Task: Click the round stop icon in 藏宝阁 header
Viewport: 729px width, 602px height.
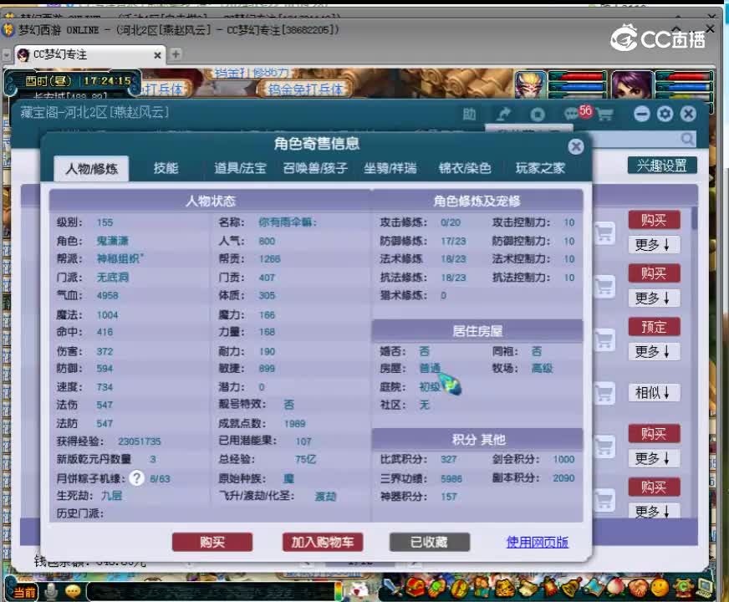Action: 538,115
